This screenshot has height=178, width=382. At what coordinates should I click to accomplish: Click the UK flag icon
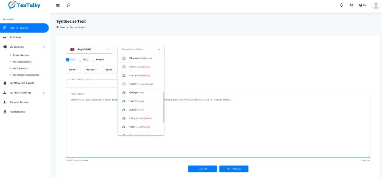click(x=72, y=50)
